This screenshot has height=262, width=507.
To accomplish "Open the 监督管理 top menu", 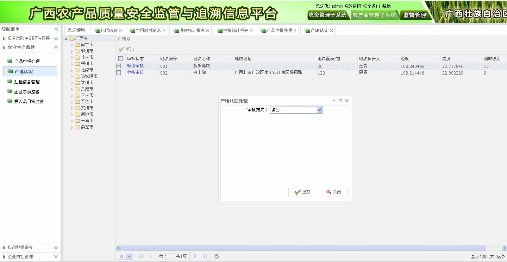I will click(x=414, y=15).
